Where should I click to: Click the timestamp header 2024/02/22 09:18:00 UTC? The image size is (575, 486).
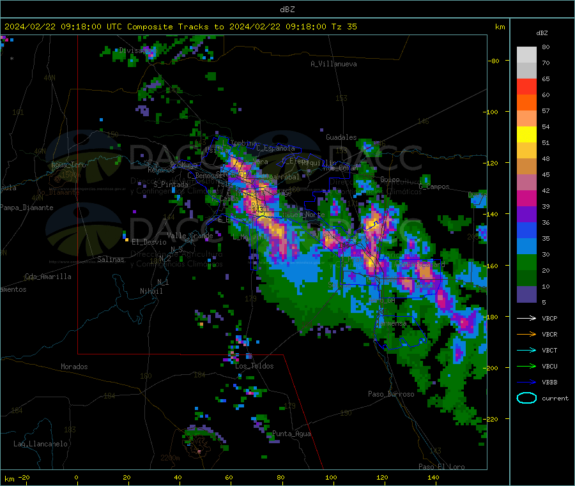coord(63,27)
